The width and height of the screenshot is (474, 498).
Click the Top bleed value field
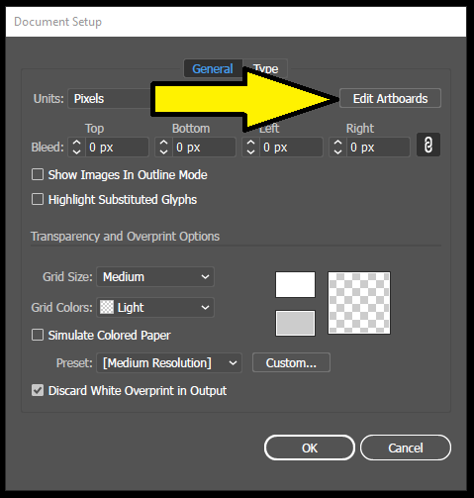tap(117, 148)
